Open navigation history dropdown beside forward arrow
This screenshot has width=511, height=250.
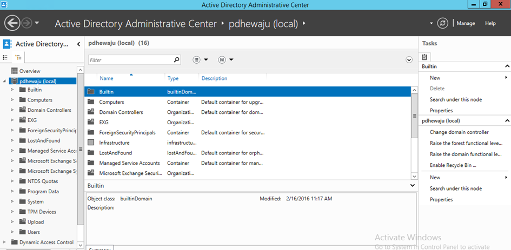[37, 23]
